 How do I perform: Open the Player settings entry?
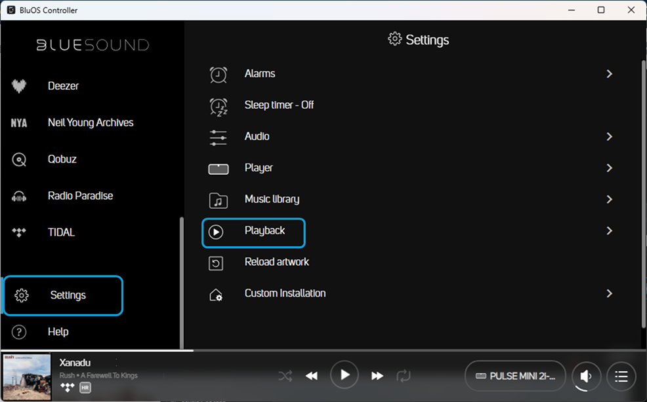click(259, 168)
